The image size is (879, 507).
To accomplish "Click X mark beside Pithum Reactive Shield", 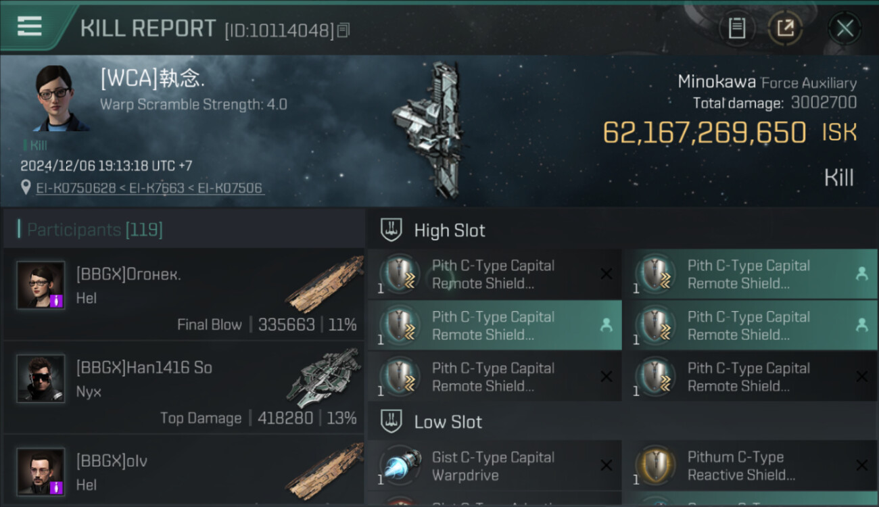I will [x=861, y=466].
